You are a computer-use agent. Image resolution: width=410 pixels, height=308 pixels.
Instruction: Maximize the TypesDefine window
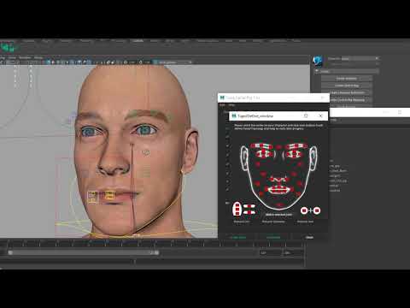[306, 115]
